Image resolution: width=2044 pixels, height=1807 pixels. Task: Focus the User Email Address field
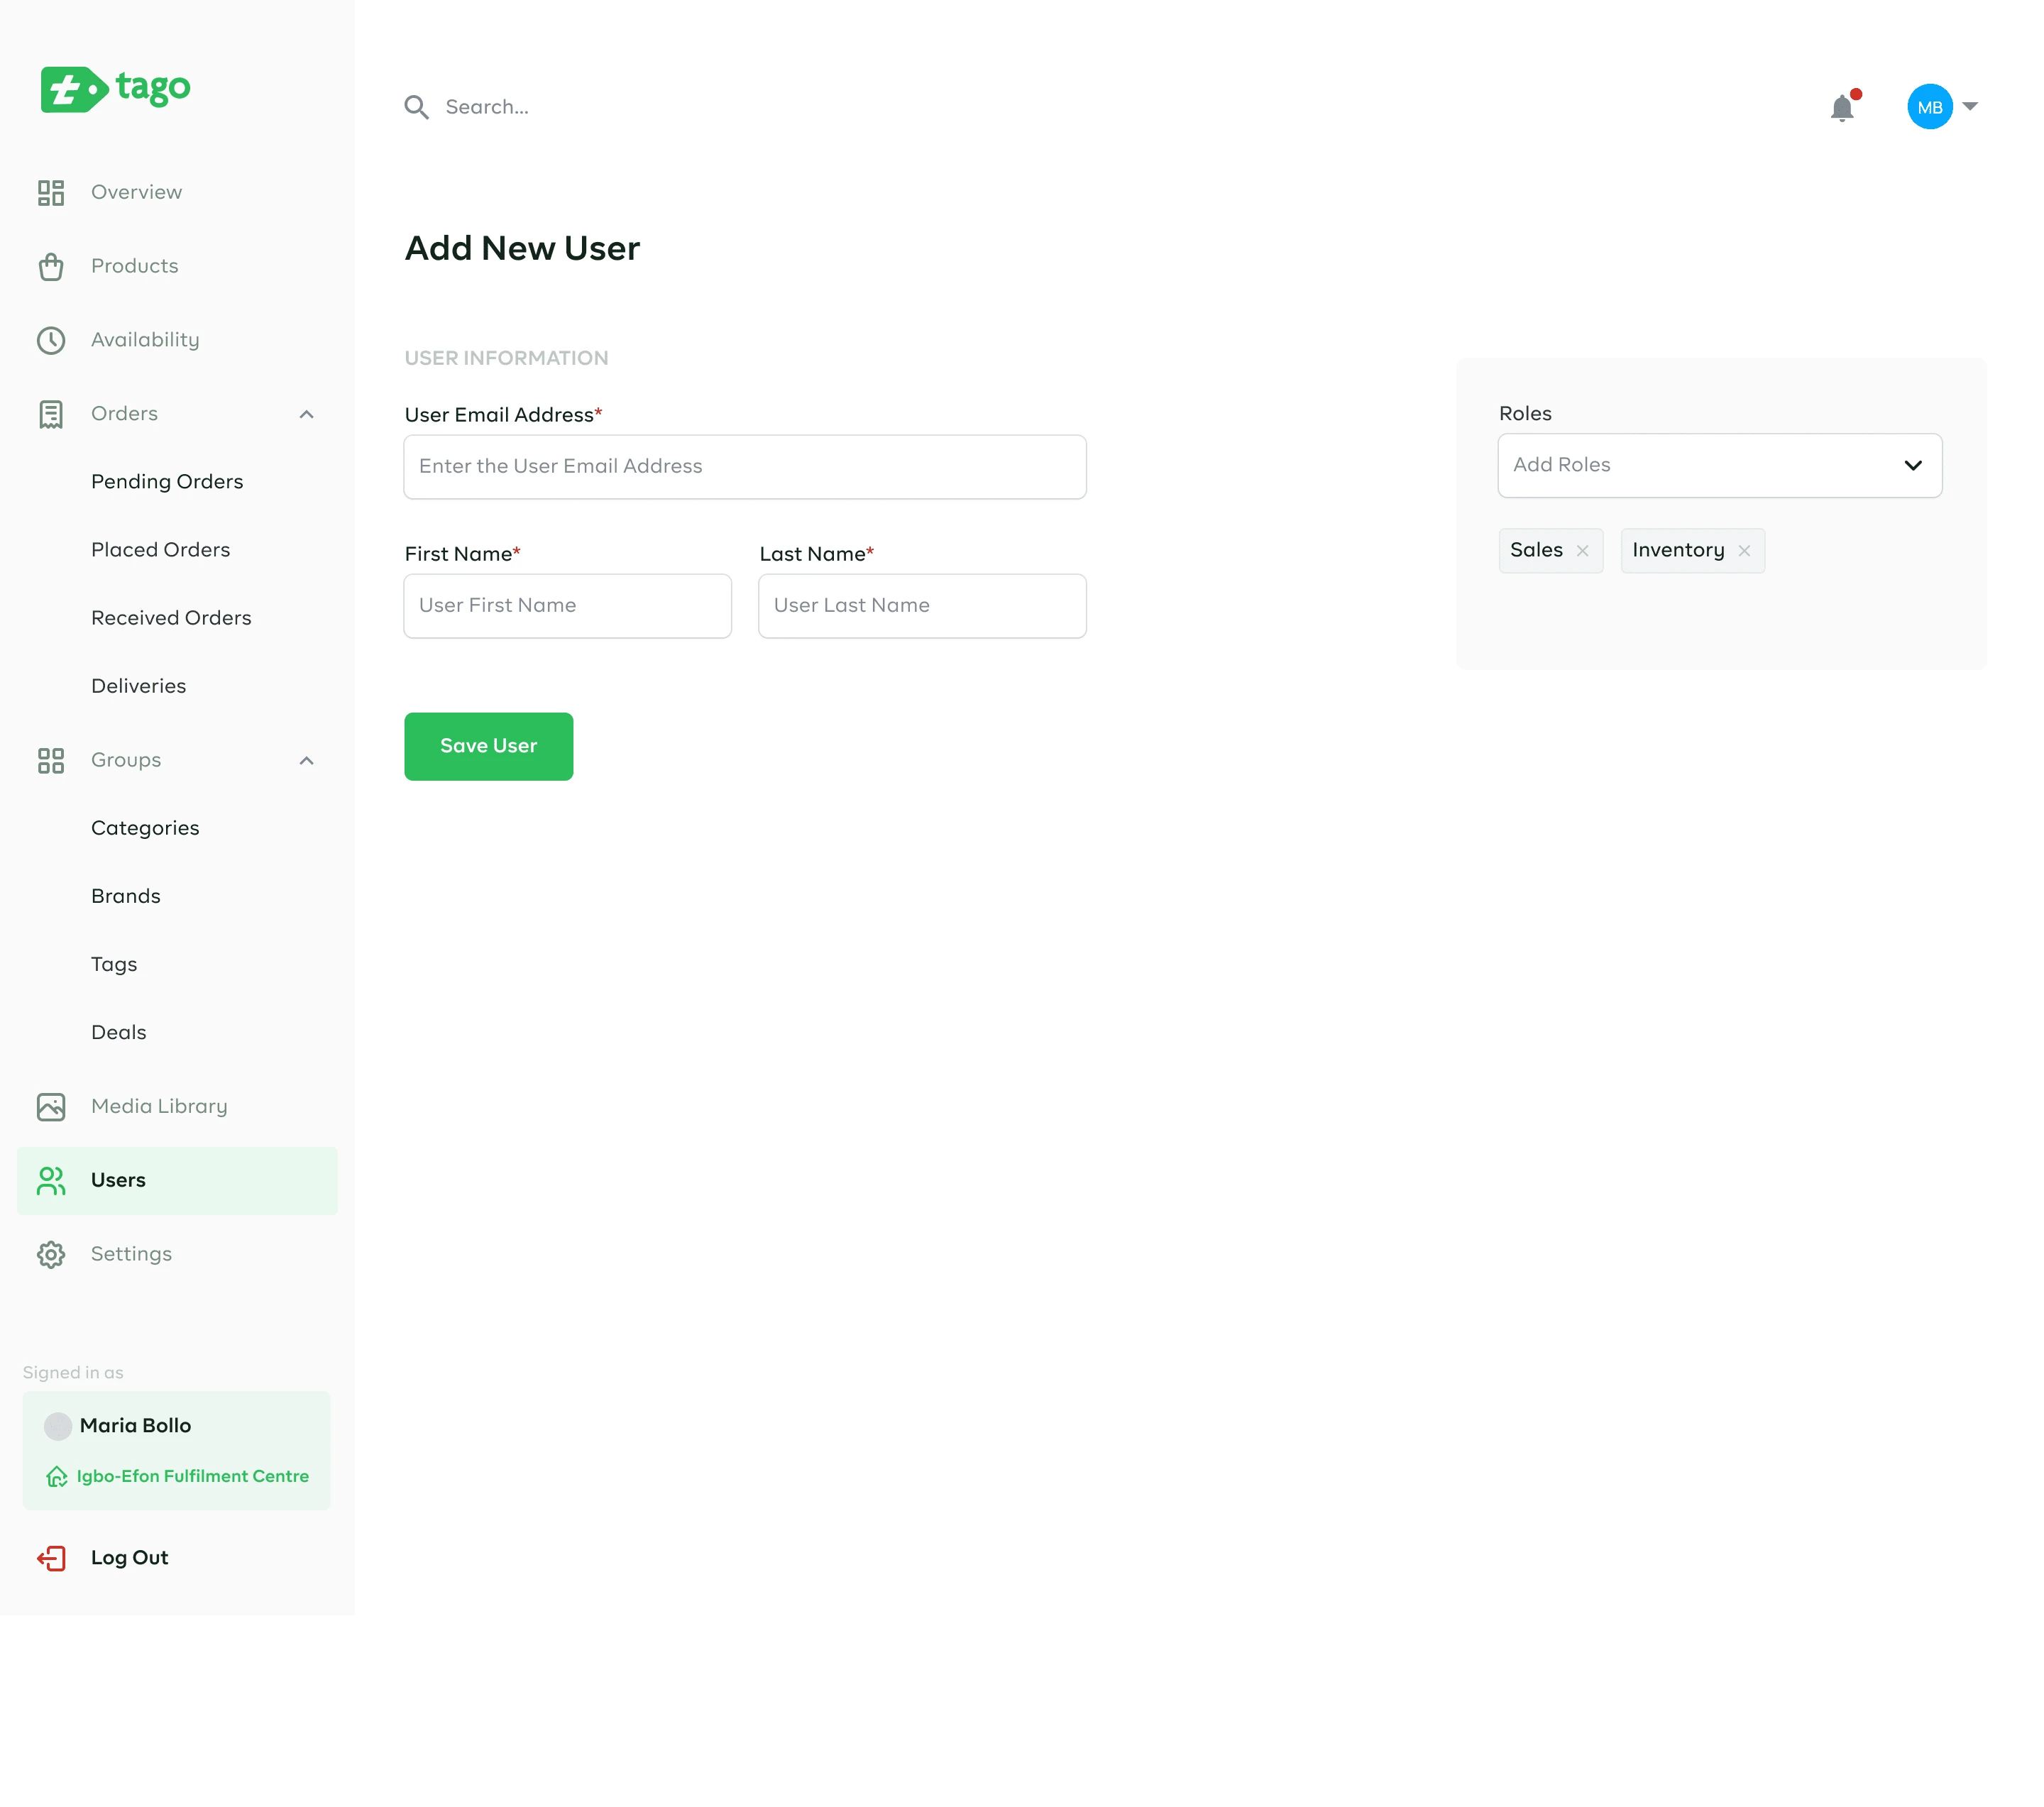coord(744,467)
